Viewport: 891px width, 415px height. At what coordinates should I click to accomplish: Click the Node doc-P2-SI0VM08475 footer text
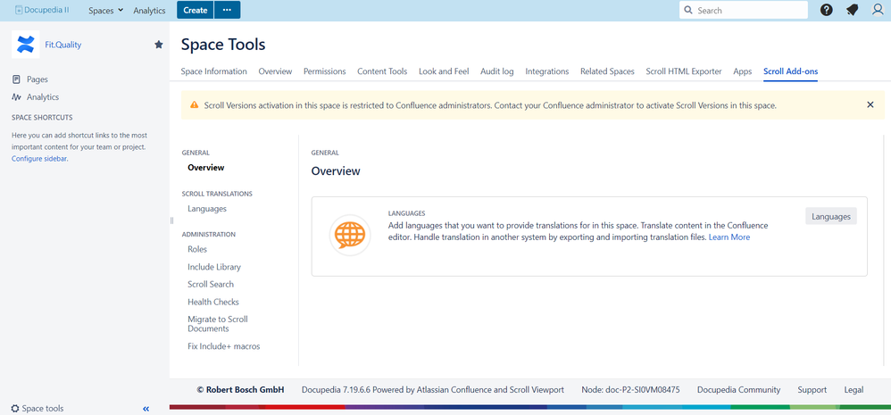tap(630, 390)
